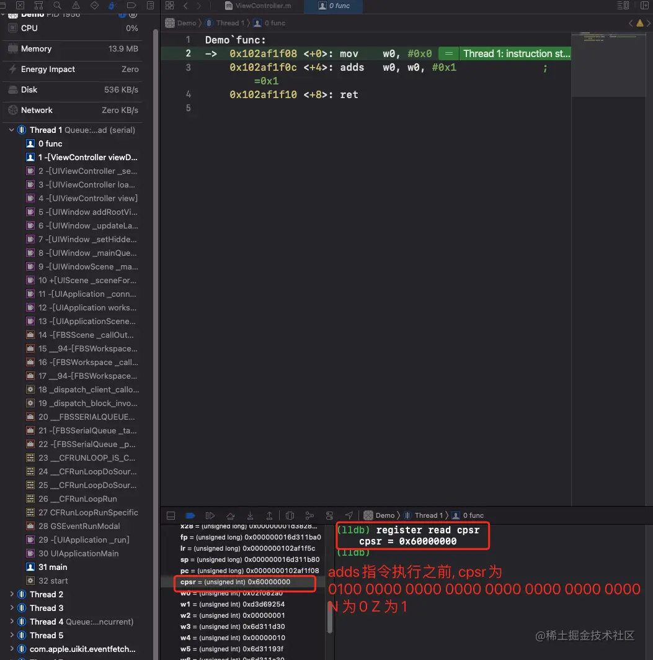Screen dimensions: 653x660
Task: Open the find navigator magnifier icon
Action: [57, 6]
